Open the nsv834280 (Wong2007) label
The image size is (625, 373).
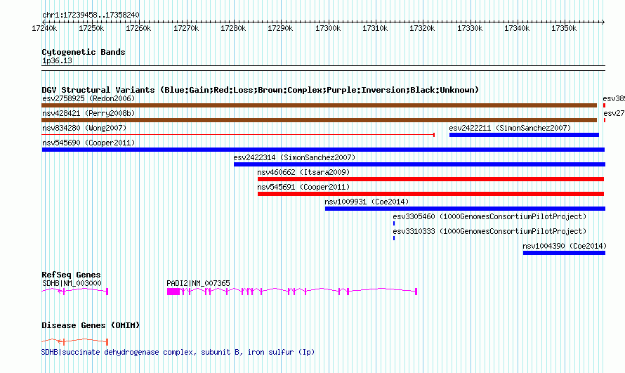[84, 128]
